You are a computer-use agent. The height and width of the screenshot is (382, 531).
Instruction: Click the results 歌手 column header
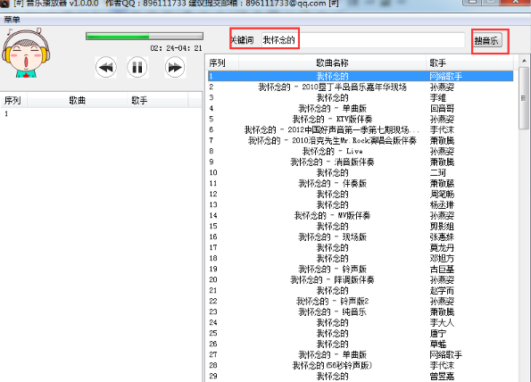[469, 63]
